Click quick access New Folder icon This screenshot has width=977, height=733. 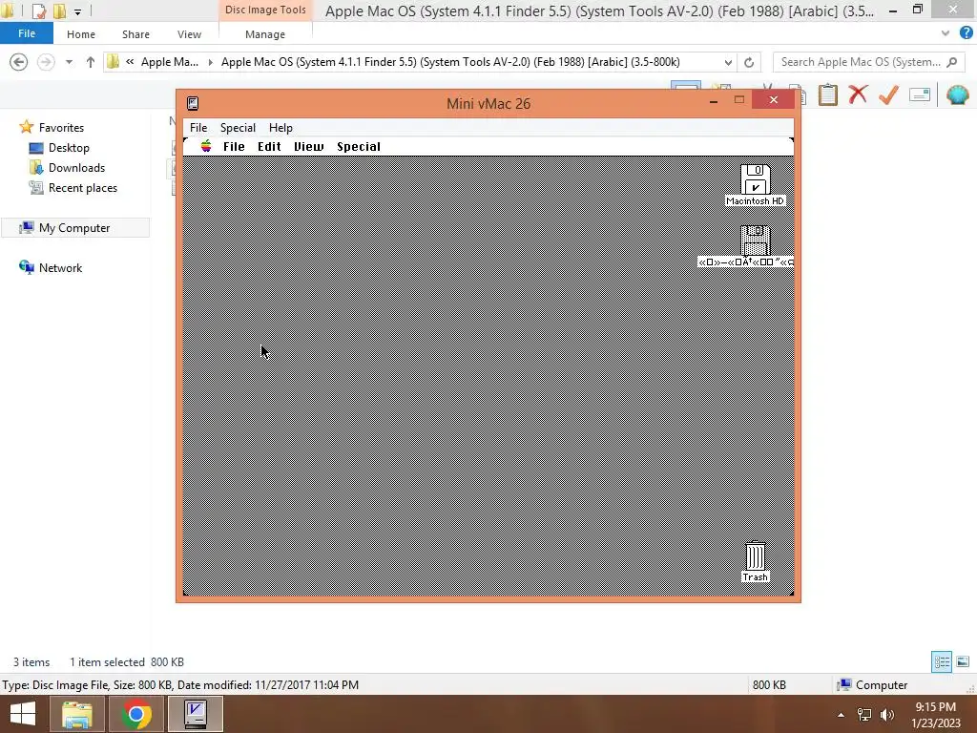pyautogui.click(x=60, y=10)
